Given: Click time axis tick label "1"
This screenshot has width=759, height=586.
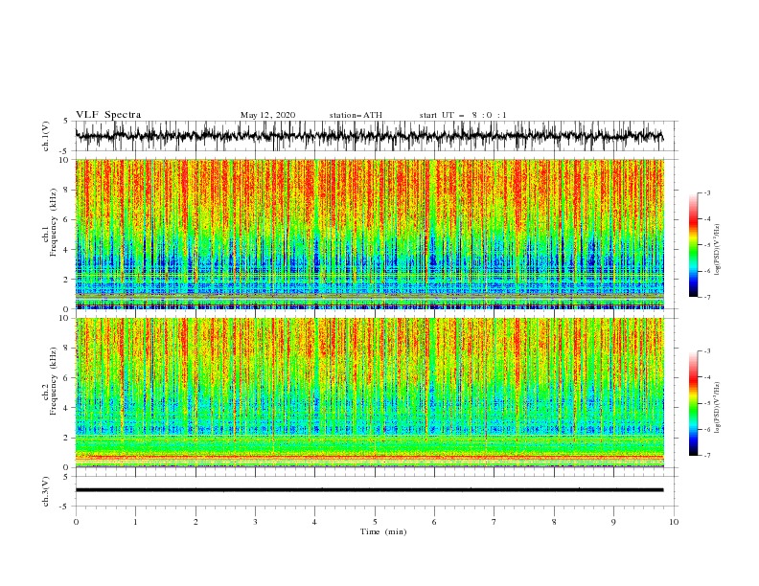Looking at the screenshot, I should pyautogui.click(x=135, y=522).
